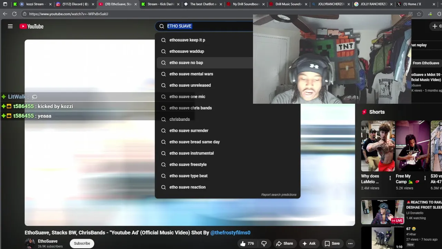Screen dimensions: 442x249
Task: Select suggestion 'etho suave no bap'
Action: click(228, 63)
